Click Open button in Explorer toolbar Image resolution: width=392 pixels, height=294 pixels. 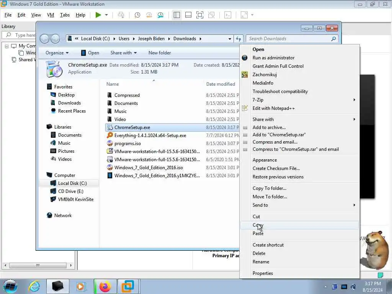(90, 53)
